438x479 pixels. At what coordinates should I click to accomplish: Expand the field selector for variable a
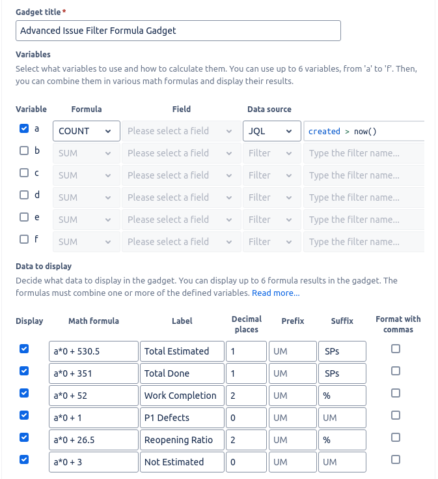(x=179, y=131)
